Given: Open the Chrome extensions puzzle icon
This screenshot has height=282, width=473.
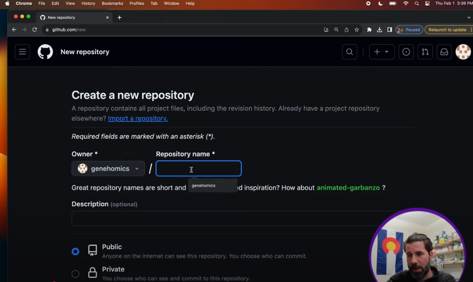Looking at the screenshot, I should tap(369, 30).
